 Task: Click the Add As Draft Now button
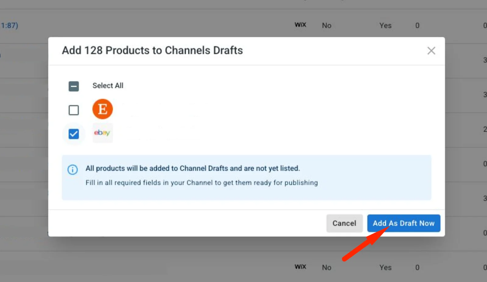coord(404,223)
